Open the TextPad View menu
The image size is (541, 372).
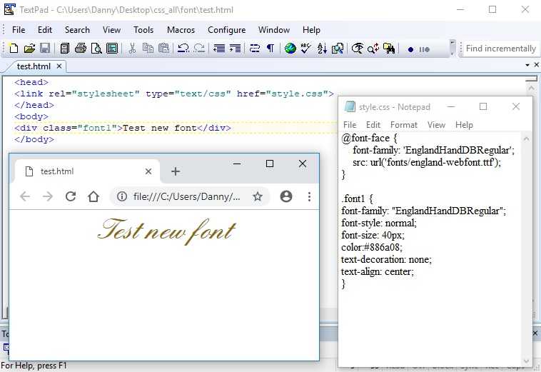point(111,30)
